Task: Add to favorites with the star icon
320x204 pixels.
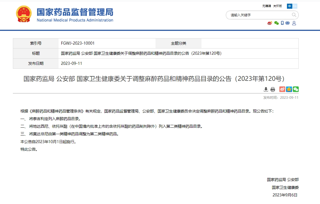Action: click(x=289, y=89)
